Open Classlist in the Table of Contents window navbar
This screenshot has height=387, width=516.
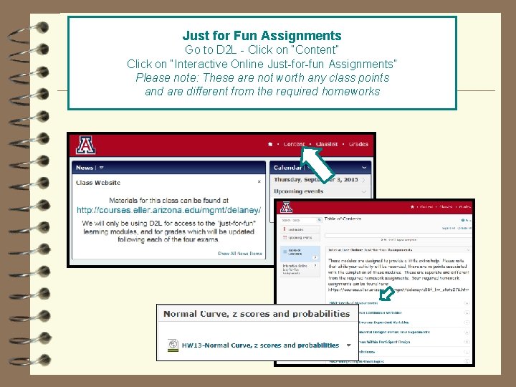(446, 207)
